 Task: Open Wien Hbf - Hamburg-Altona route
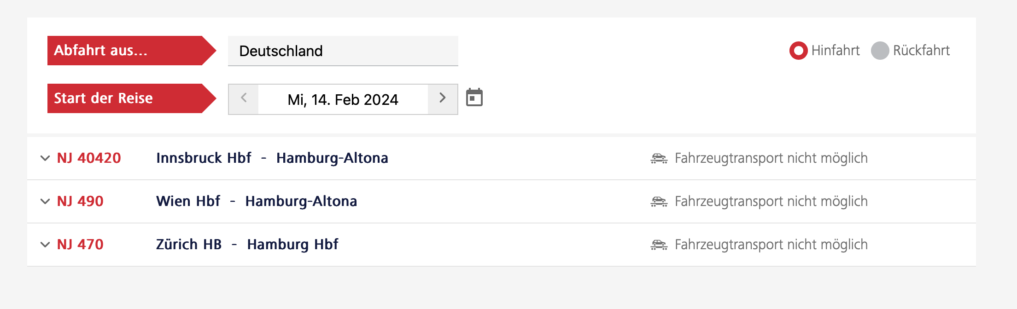(256, 201)
